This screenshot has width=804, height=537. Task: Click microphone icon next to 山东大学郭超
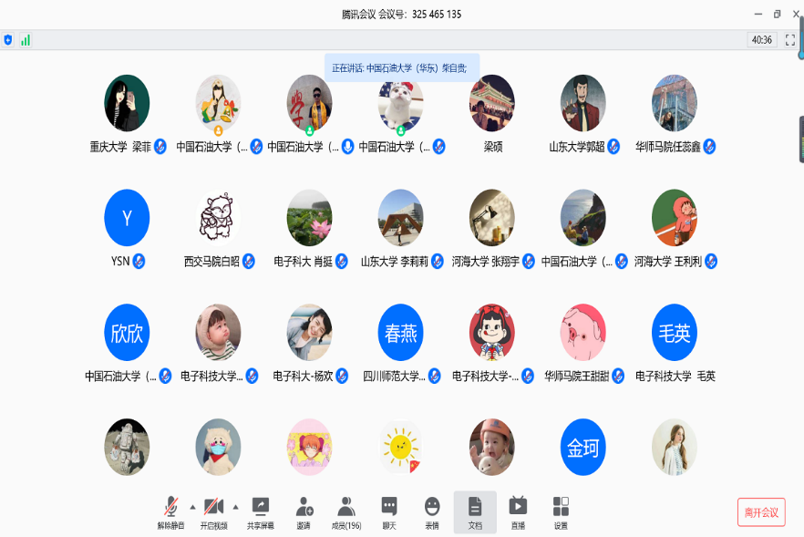coord(613,147)
